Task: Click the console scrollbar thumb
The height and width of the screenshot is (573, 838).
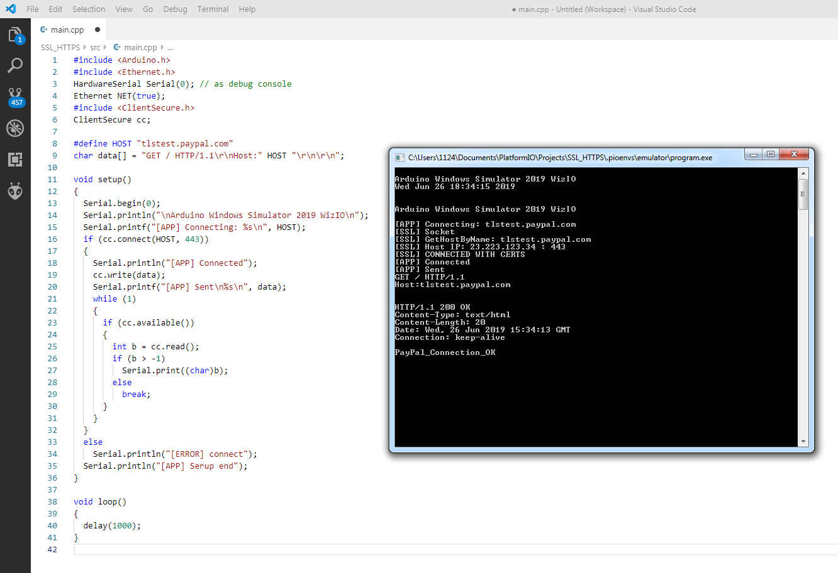Action: [803, 194]
